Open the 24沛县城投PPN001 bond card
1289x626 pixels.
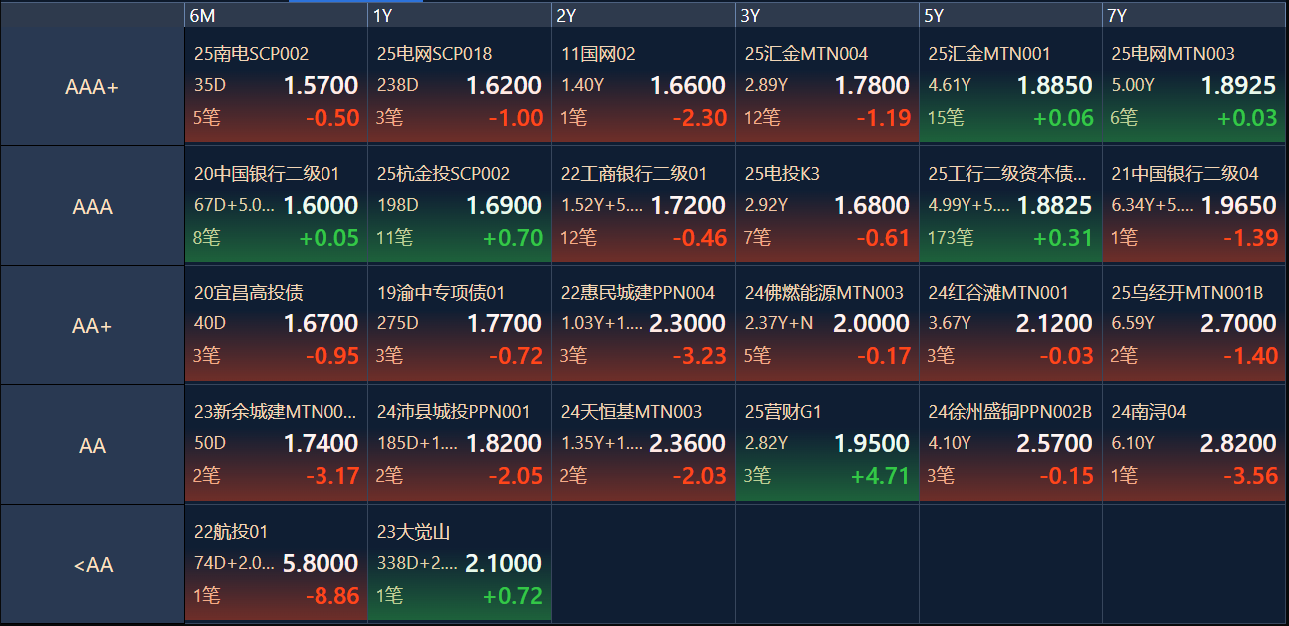[x=460, y=445]
